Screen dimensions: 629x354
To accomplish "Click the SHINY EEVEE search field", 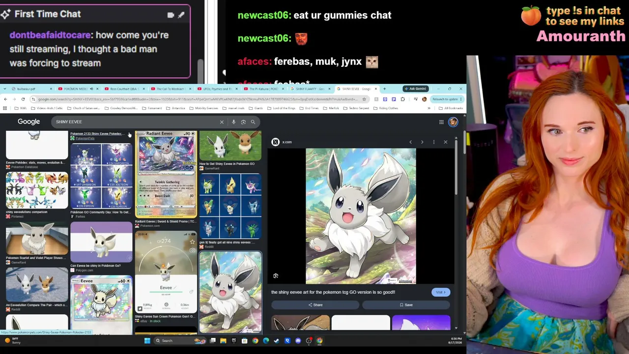I will pos(135,122).
